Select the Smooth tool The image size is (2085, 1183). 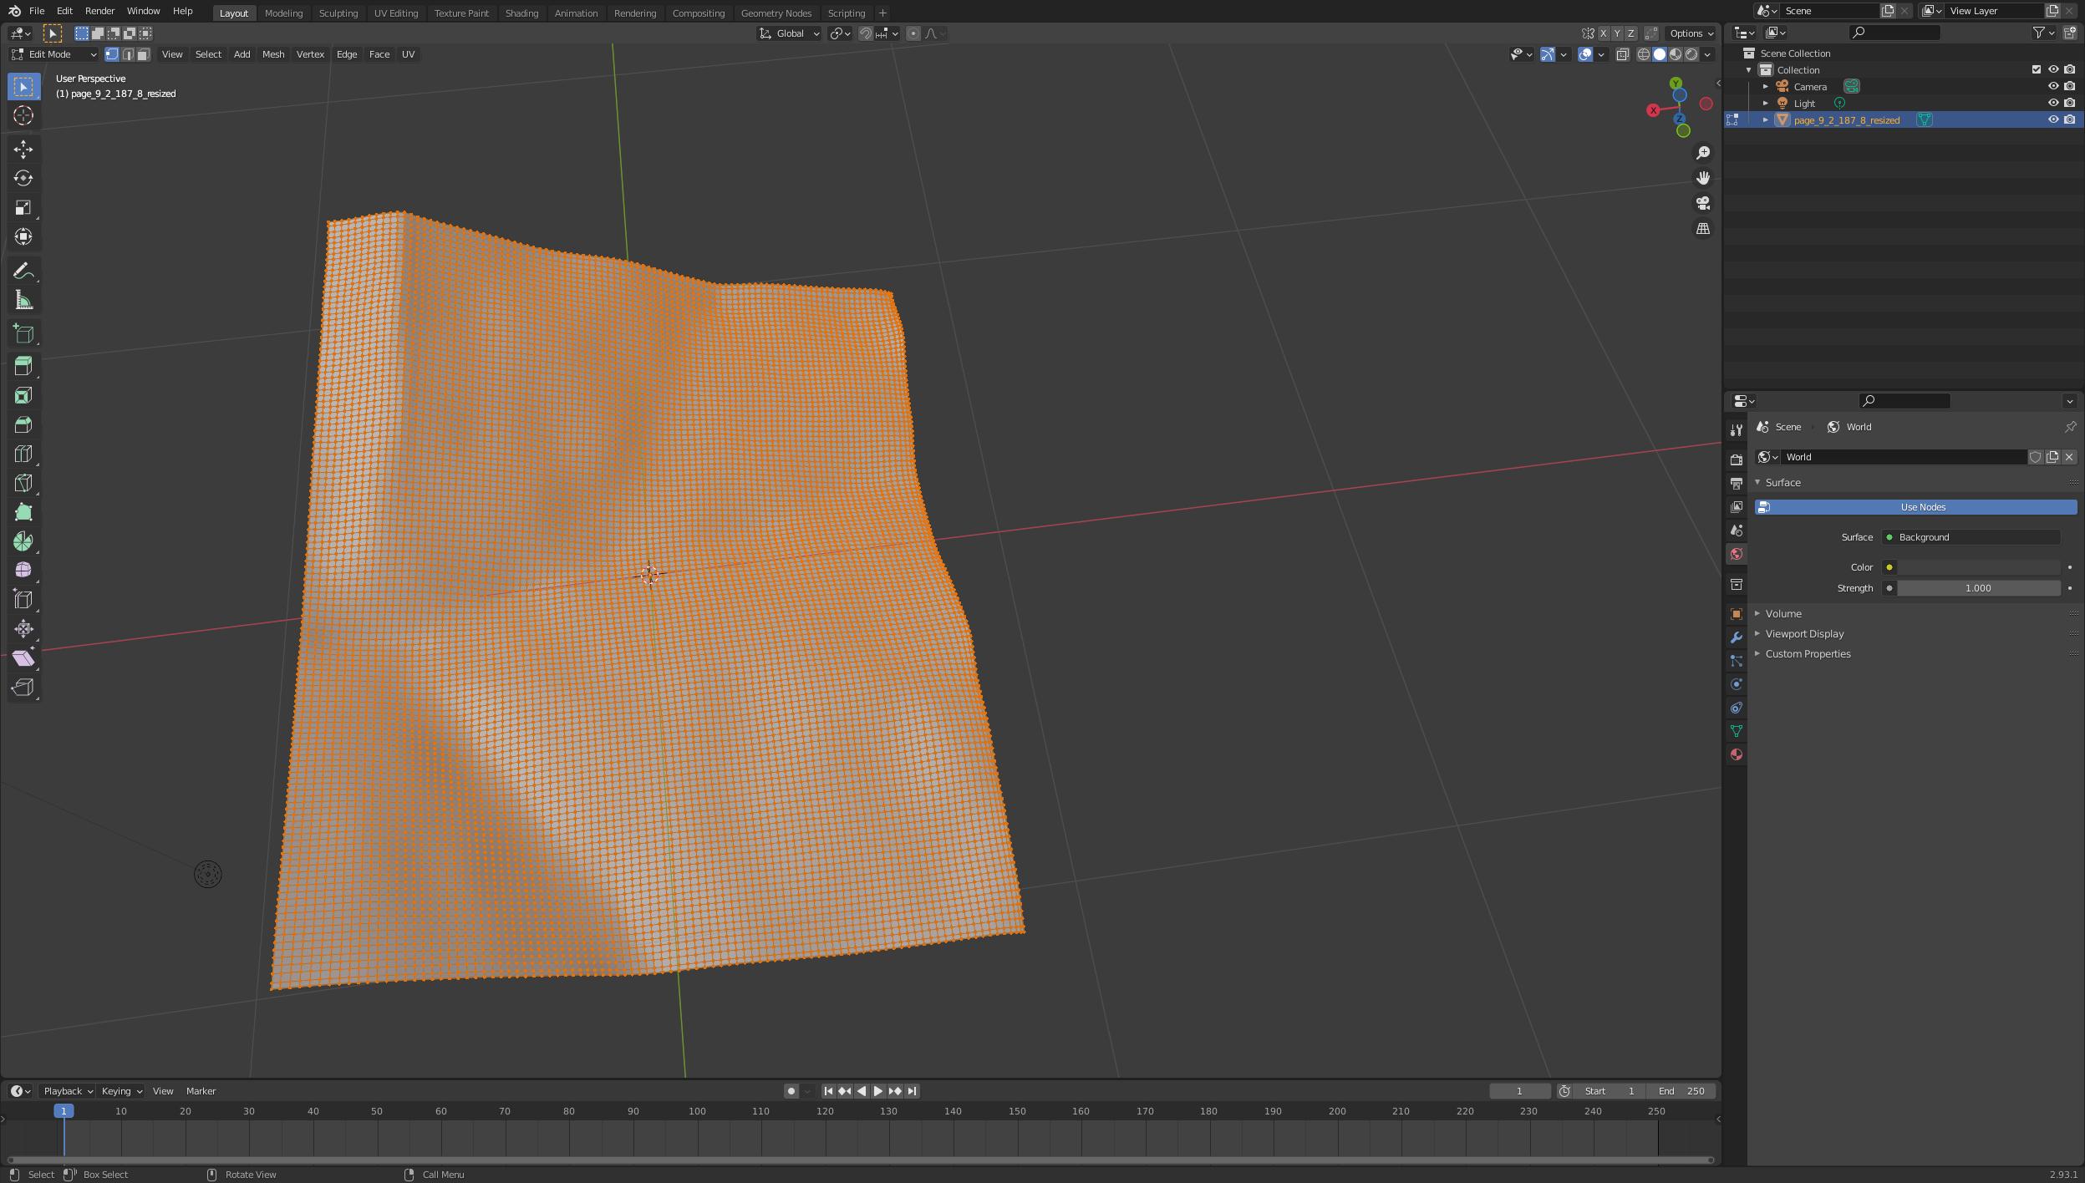pos(23,571)
